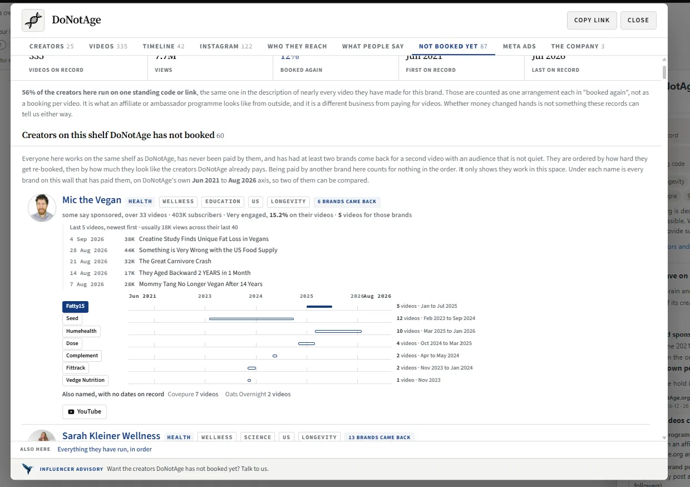Image resolution: width=690 pixels, height=487 pixels.
Task: Follow 'Everything they have run, in order' link
Action: pyautogui.click(x=105, y=449)
